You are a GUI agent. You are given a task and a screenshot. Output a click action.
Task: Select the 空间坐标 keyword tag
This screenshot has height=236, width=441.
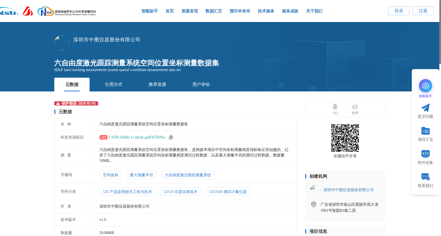coord(111,175)
